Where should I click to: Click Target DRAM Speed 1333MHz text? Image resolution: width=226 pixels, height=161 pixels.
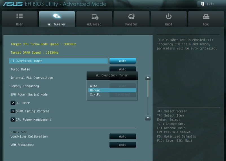click(x=34, y=53)
